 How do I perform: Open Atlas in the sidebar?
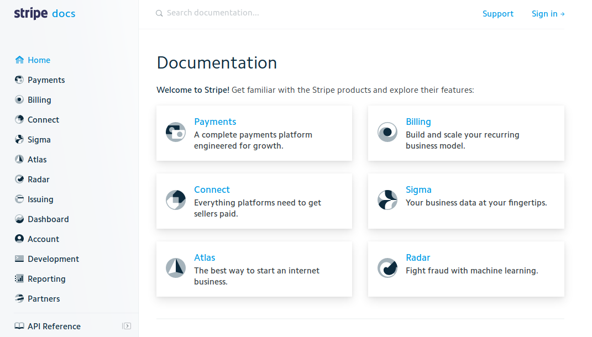pos(37,160)
